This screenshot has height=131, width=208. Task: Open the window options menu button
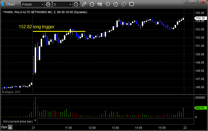tap(187, 2)
